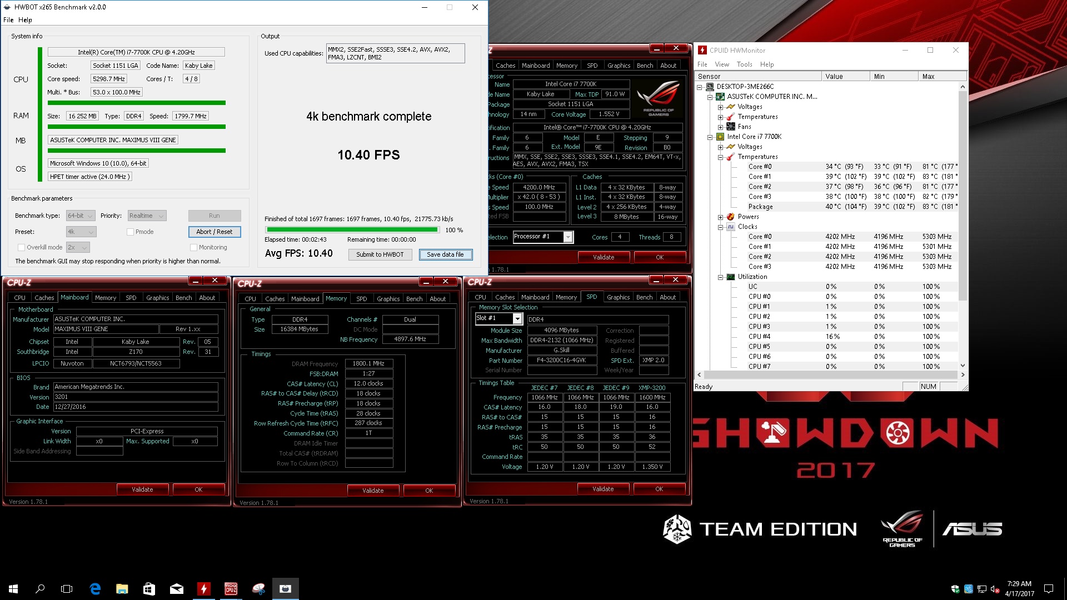Click the clock showing 7:29 AM
Viewport: 1067px width, 600px height.
pos(1019,584)
